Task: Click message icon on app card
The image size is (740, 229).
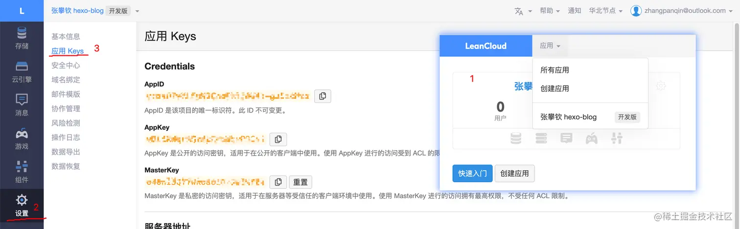Action: tap(566, 138)
